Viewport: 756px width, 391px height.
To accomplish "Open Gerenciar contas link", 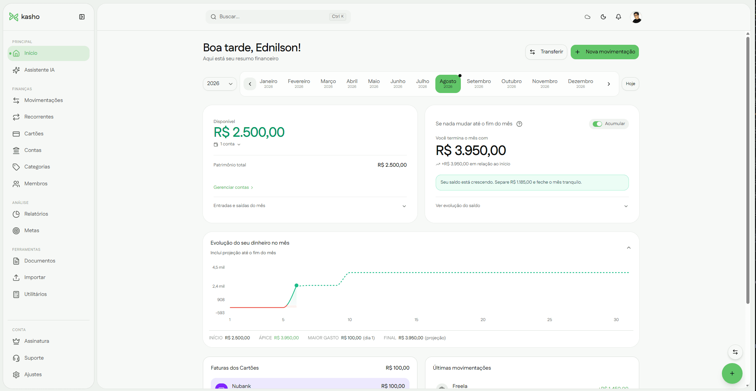I will coord(233,187).
